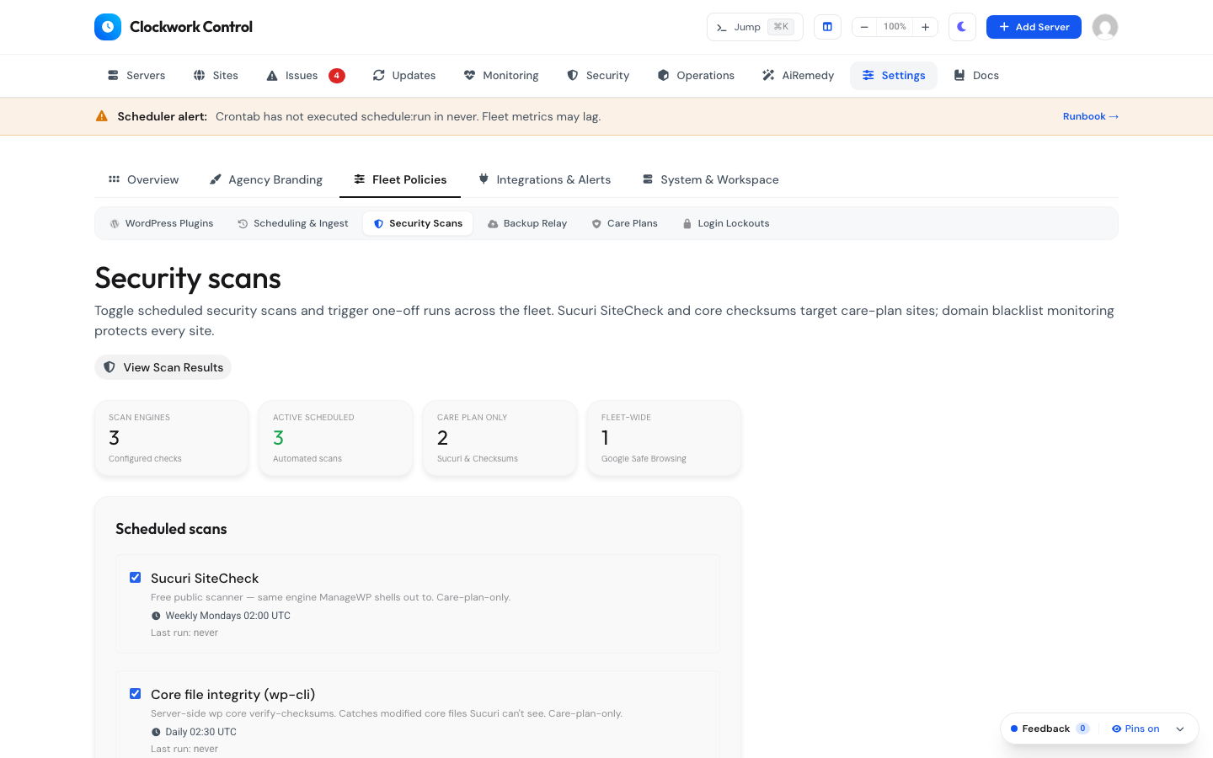
Task: Select Backup Relay sub-tab
Action: (527, 223)
